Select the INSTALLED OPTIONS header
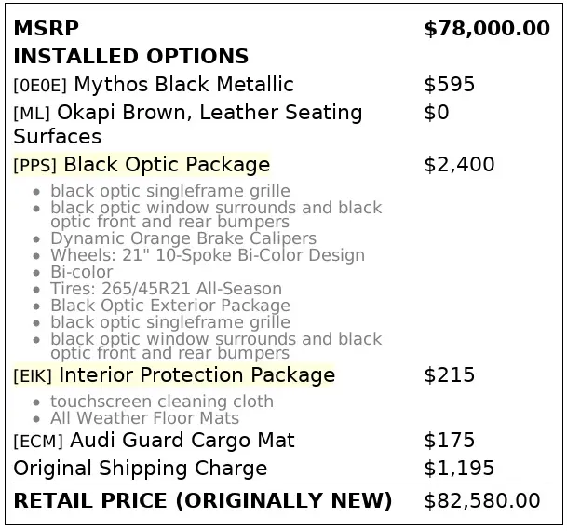The width and height of the screenshot is (567, 531). 131,57
